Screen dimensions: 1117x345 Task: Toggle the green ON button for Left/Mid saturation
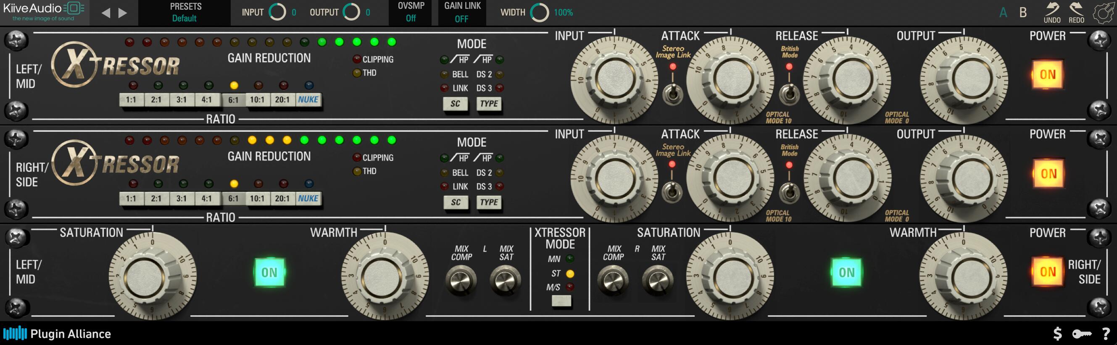click(x=269, y=272)
